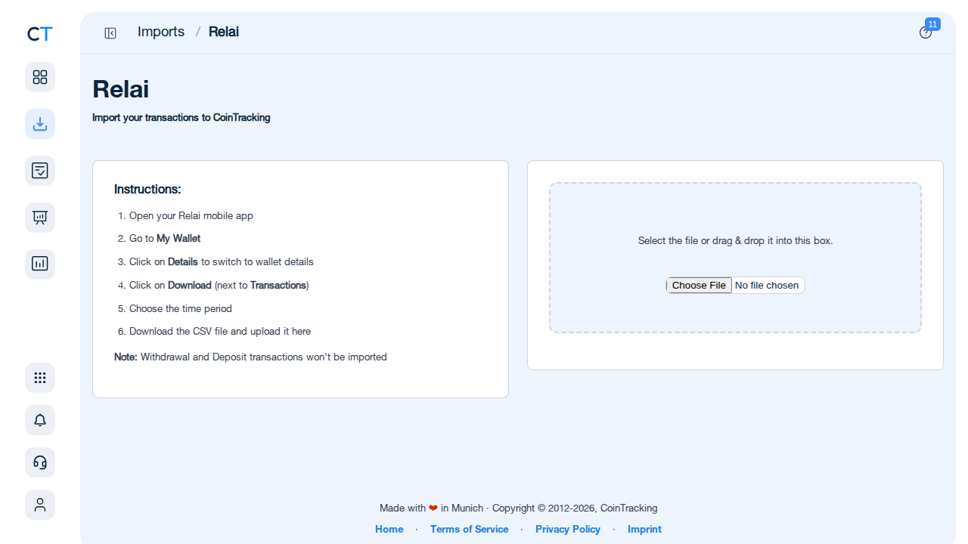Open the Terms of Service link
Image resolution: width=968 pixels, height=544 pixels.
tap(469, 529)
